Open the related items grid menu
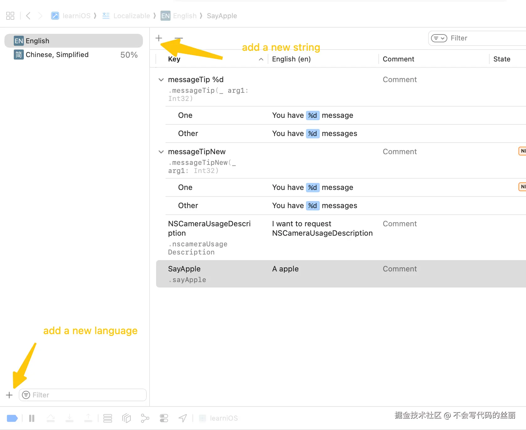The height and width of the screenshot is (430, 526). click(10, 16)
